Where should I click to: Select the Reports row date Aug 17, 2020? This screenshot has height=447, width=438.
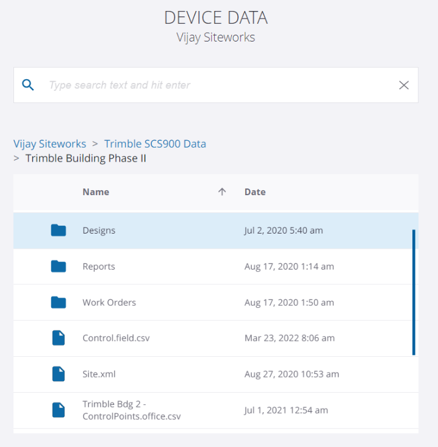click(289, 266)
